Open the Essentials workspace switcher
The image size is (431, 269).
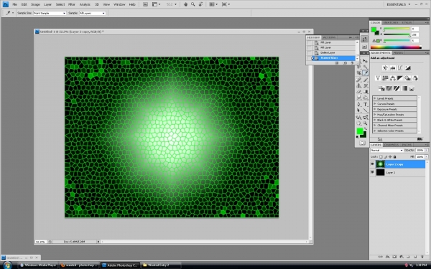point(398,4)
